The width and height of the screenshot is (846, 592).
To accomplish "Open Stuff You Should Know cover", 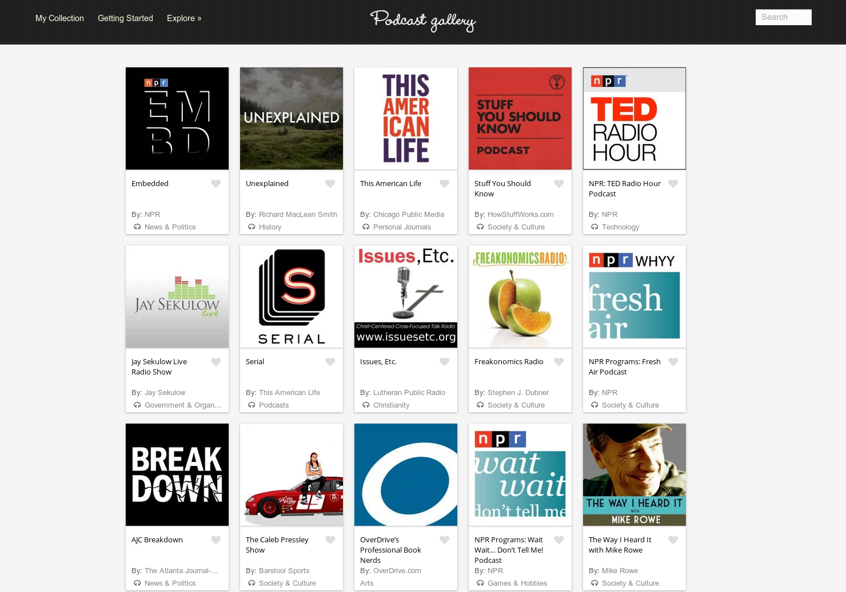I will click(x=520, y=118).
